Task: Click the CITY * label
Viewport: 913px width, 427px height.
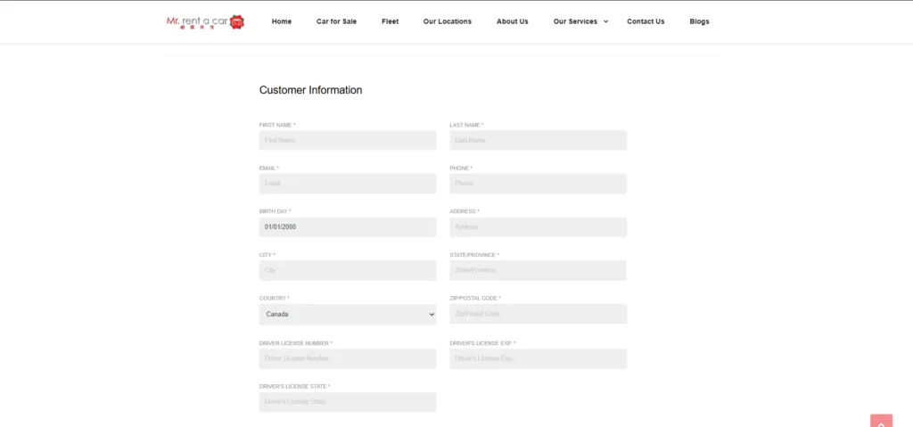Action: pyautogui.click(x=267, y=255)
